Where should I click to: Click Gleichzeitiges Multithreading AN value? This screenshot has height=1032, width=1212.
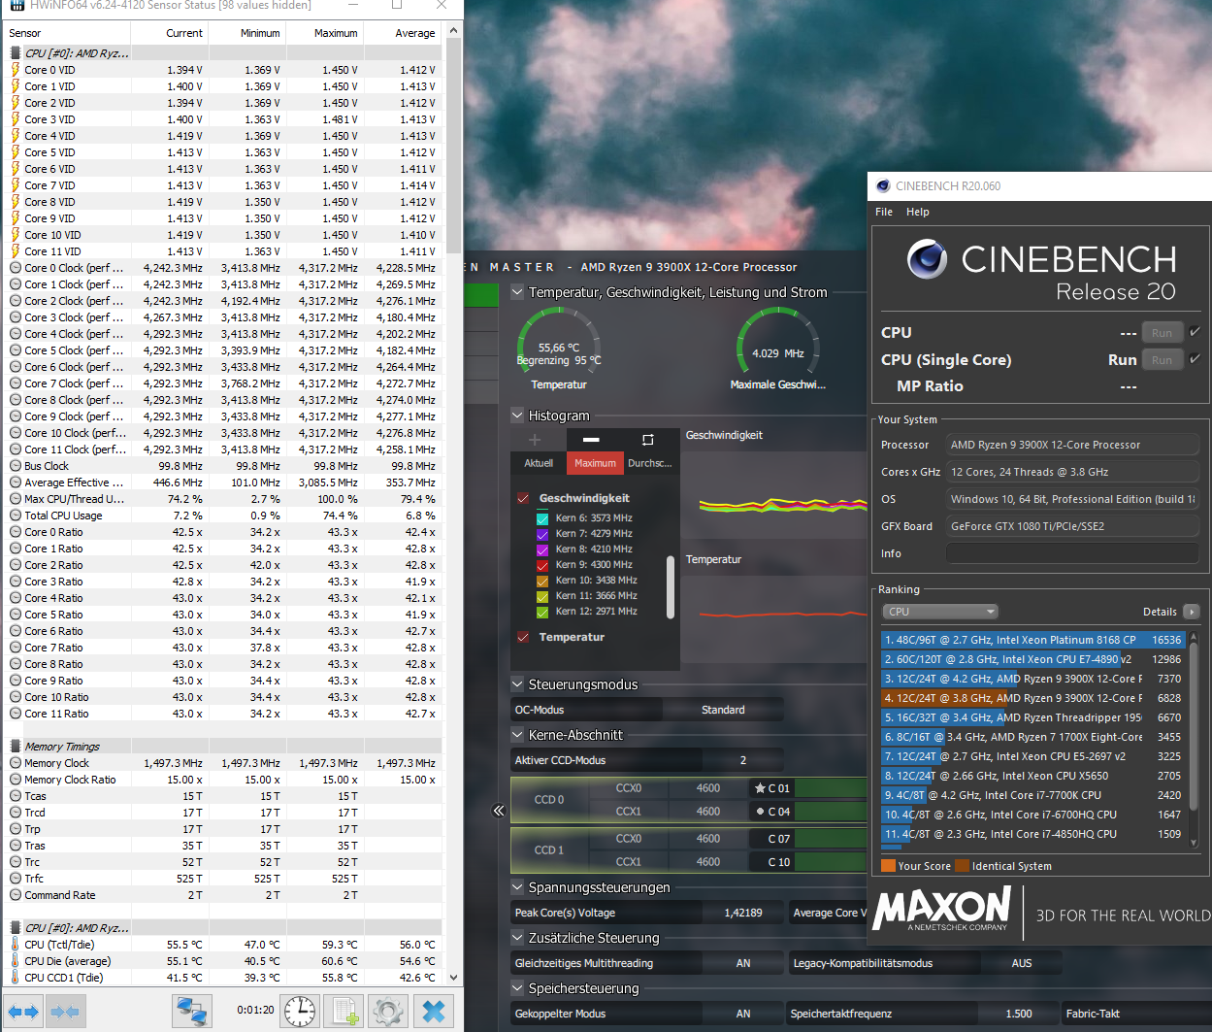743,963
